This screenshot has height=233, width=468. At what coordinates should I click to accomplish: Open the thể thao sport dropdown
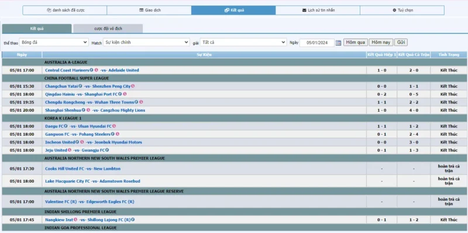(x=54, y=42)
